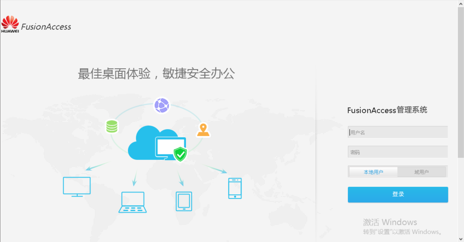Switch to the 域用户 tab
The image size is (464, 242).
422,172
